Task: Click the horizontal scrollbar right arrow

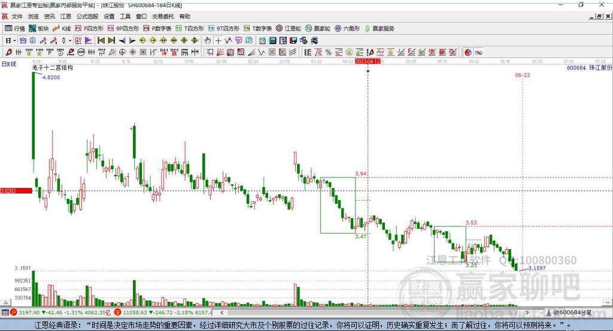Action: click(527, 312)
